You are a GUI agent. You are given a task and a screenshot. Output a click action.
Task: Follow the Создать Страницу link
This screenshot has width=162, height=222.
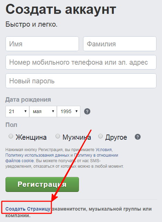pos(28,209)
